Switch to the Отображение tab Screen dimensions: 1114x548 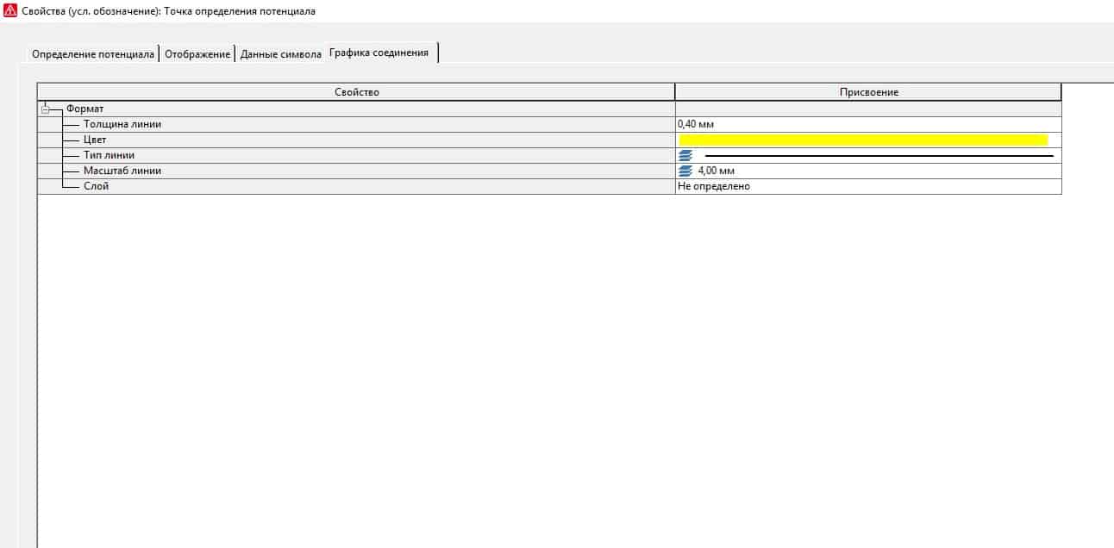coord(197,53)
